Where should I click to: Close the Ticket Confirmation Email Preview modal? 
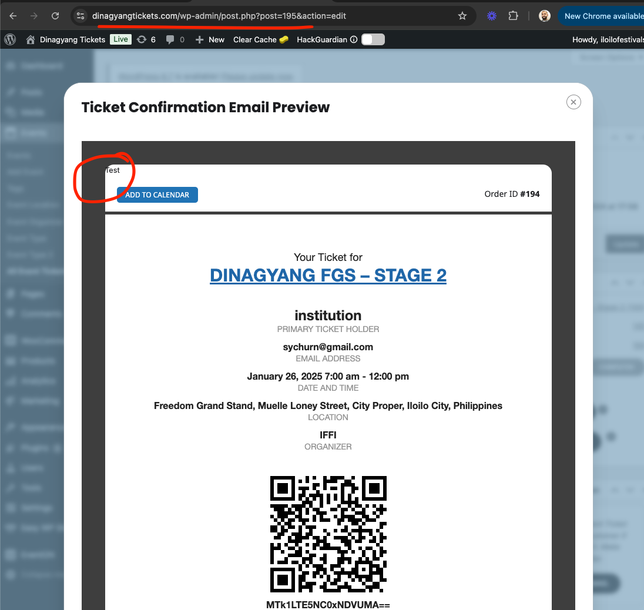[x=573, y=102]
